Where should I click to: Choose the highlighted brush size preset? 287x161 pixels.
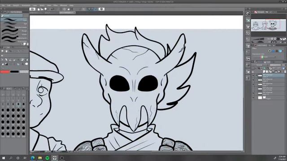18,105
